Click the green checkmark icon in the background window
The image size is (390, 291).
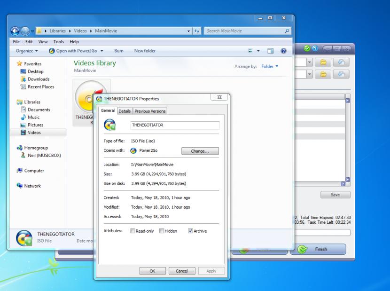point(307,48)
